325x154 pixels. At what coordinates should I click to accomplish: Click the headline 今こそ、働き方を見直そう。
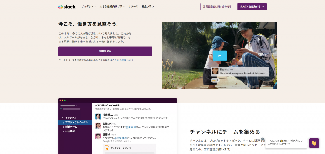[x=89, y=24]
